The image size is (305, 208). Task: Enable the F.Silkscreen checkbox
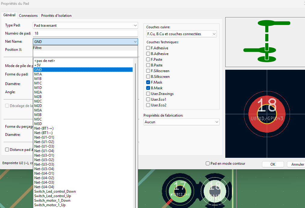148,71
